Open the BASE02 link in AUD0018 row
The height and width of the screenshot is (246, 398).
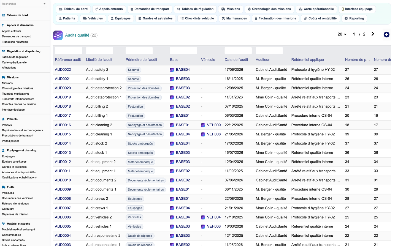tap(183, 106)
